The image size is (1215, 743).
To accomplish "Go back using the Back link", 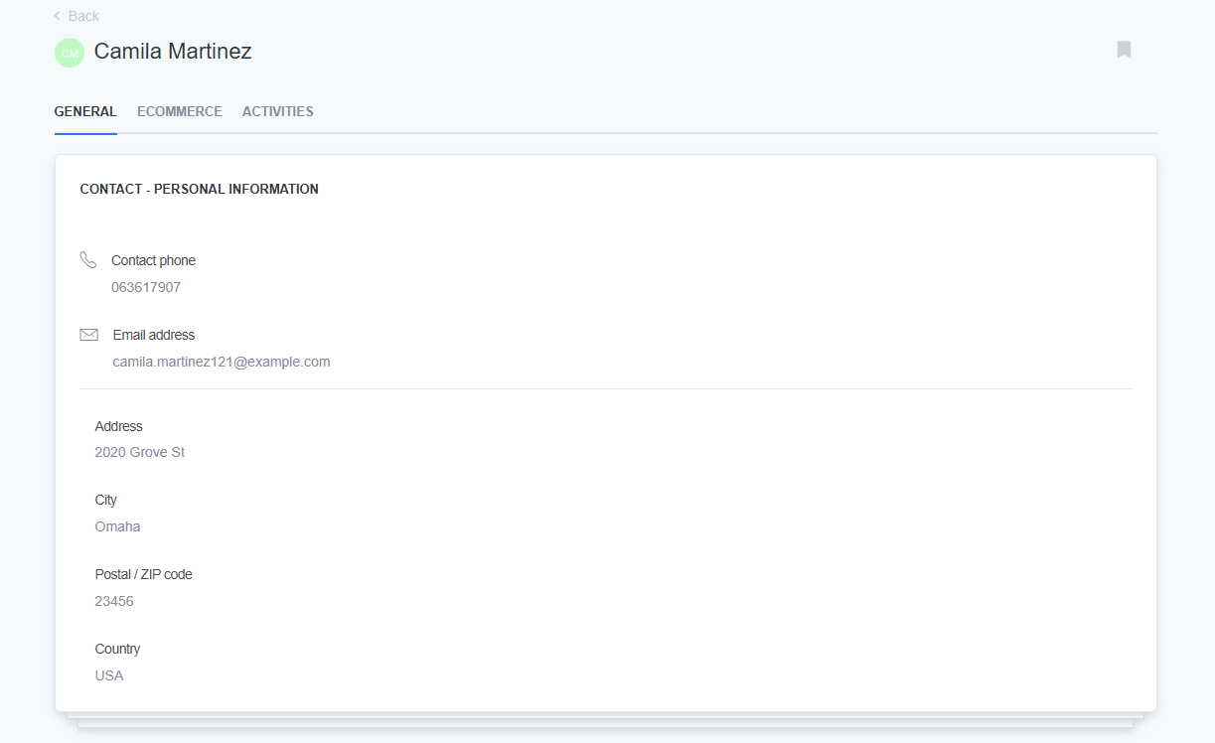I will coord(83,16).
